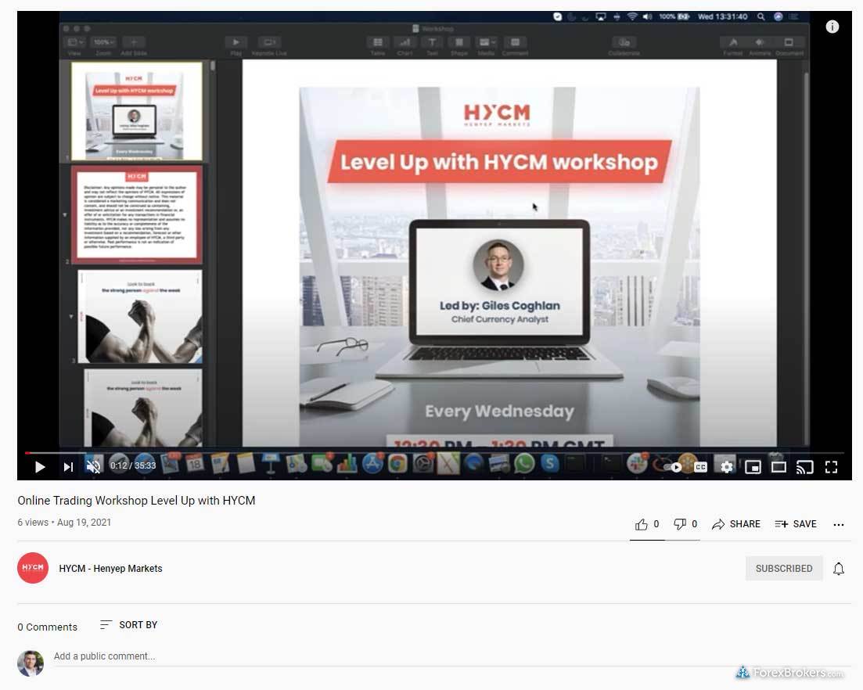Click the SUBSCRIBED button
The width and height of the screenshot is (863, 690).
pyautogui.click(x=784, y=569)
